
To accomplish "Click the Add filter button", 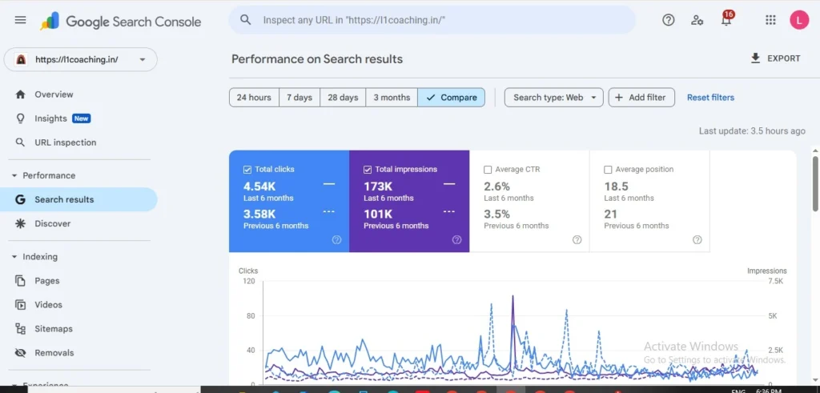I will [641, 97].
